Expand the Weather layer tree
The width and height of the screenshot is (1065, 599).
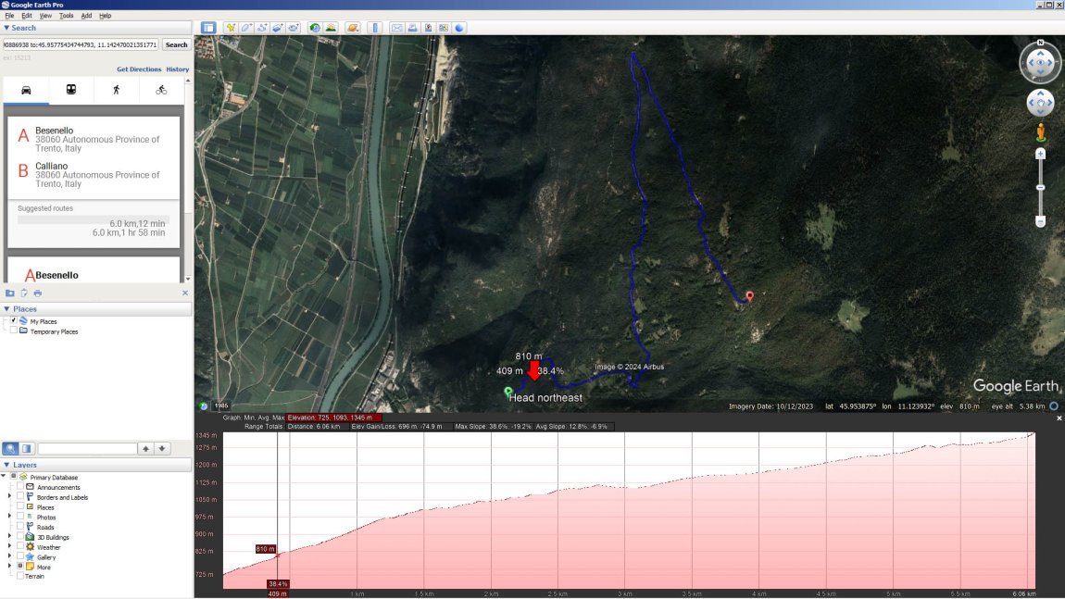[x=9, y=547]
